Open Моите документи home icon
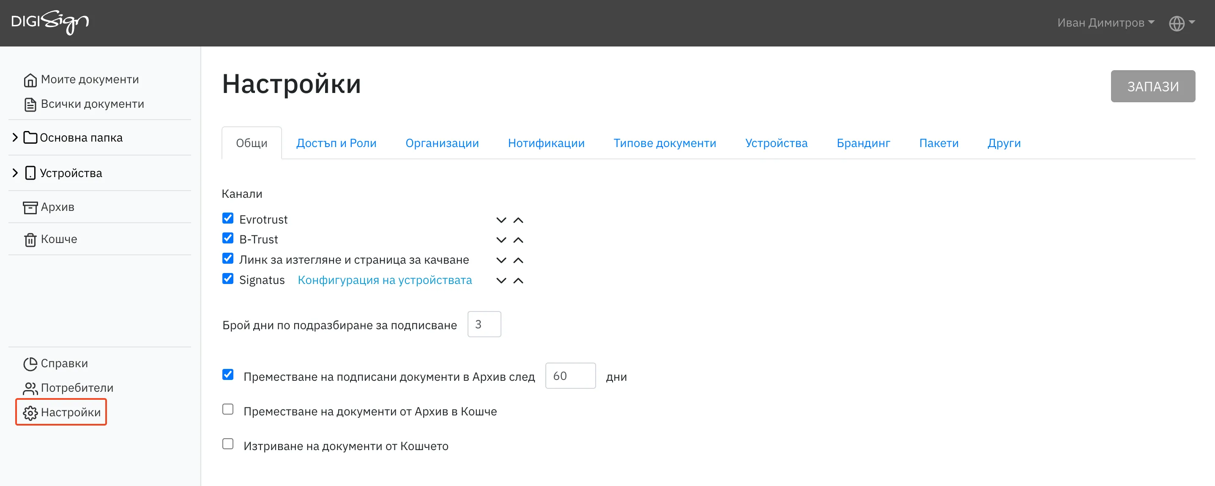The width and height of the screenshot is (1215, 486). point(30,80)
